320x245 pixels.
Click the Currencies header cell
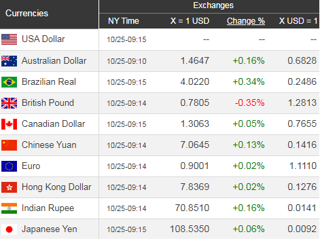(49, 14)
